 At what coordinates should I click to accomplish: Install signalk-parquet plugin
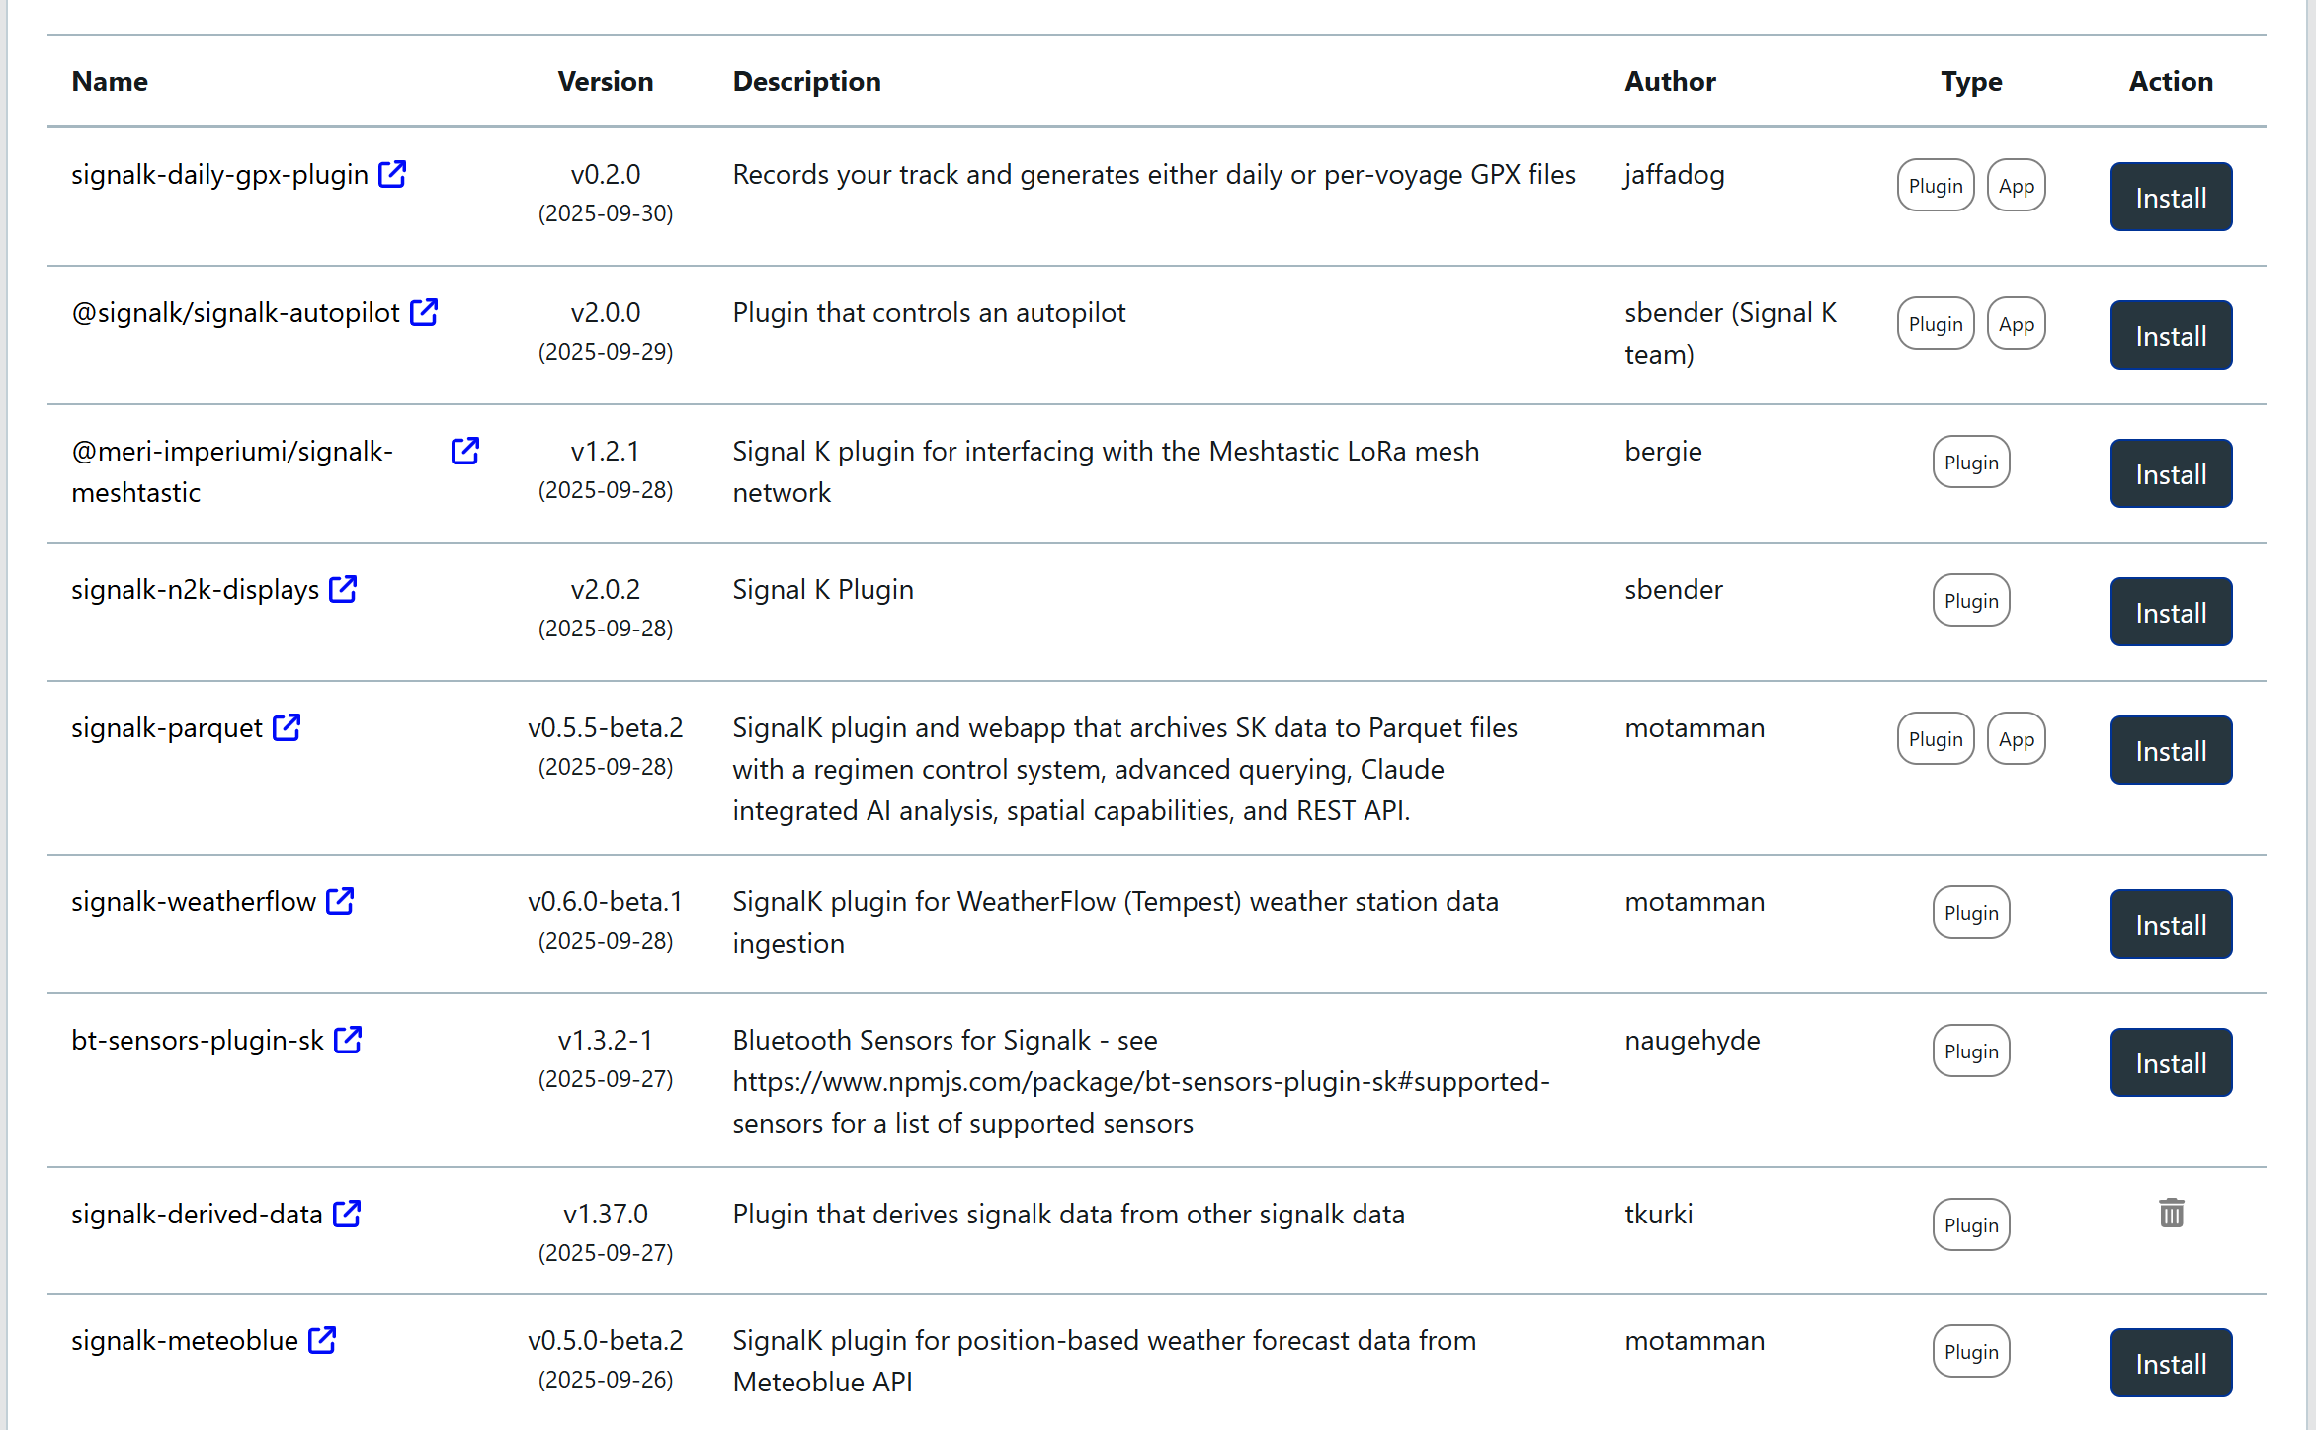[2171, 750]
